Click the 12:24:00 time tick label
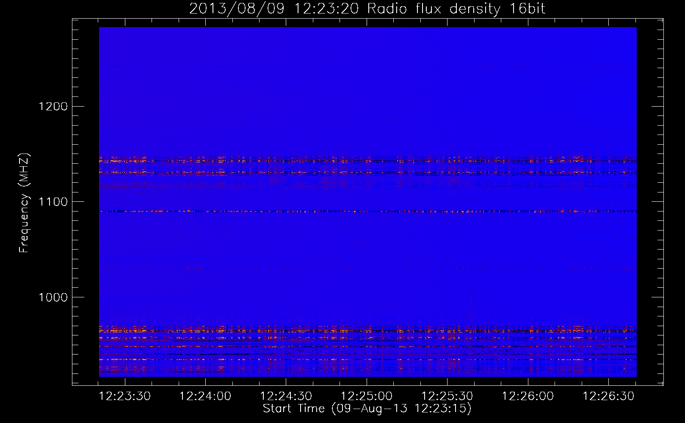Screen dimensions: 685x423 (205, 396)
